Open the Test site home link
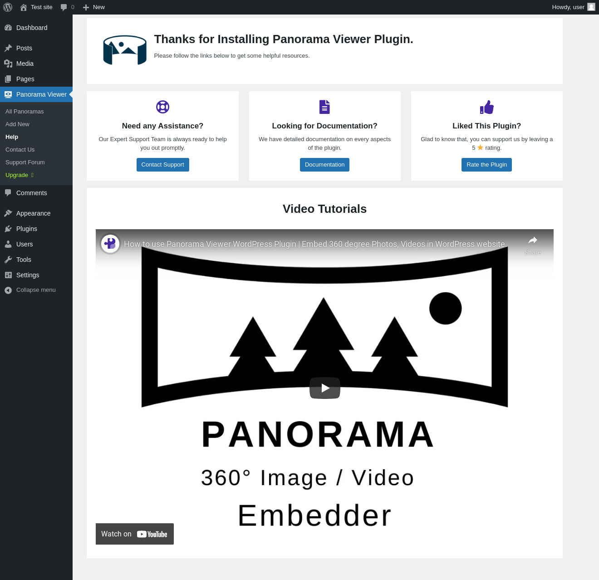 [36, 7]
